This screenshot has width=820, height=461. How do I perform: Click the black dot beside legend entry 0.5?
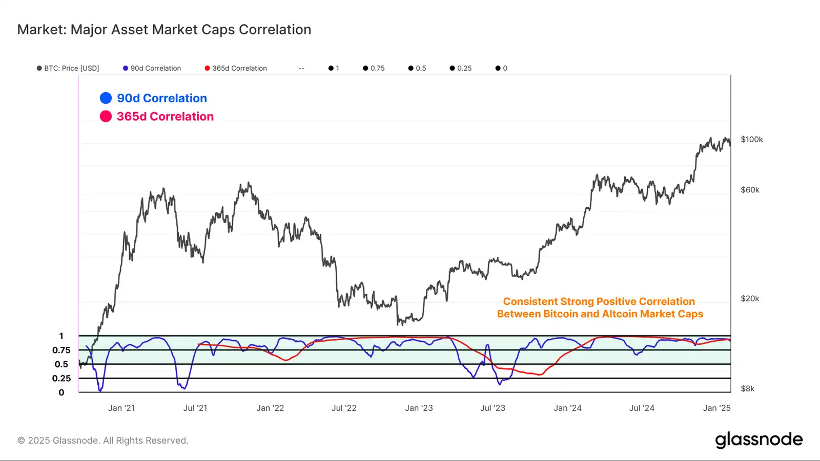click(411, 68)
